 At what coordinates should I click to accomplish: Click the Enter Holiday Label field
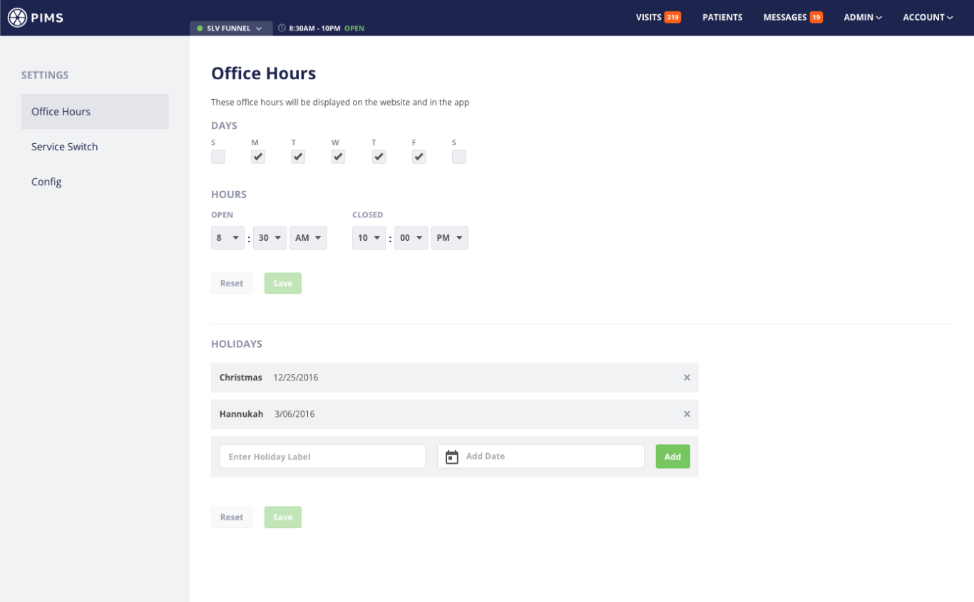coord(322,456)
